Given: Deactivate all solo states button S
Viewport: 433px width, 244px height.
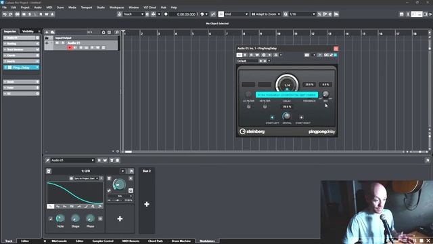Looking at the screenshot, I should pos(30,14).
